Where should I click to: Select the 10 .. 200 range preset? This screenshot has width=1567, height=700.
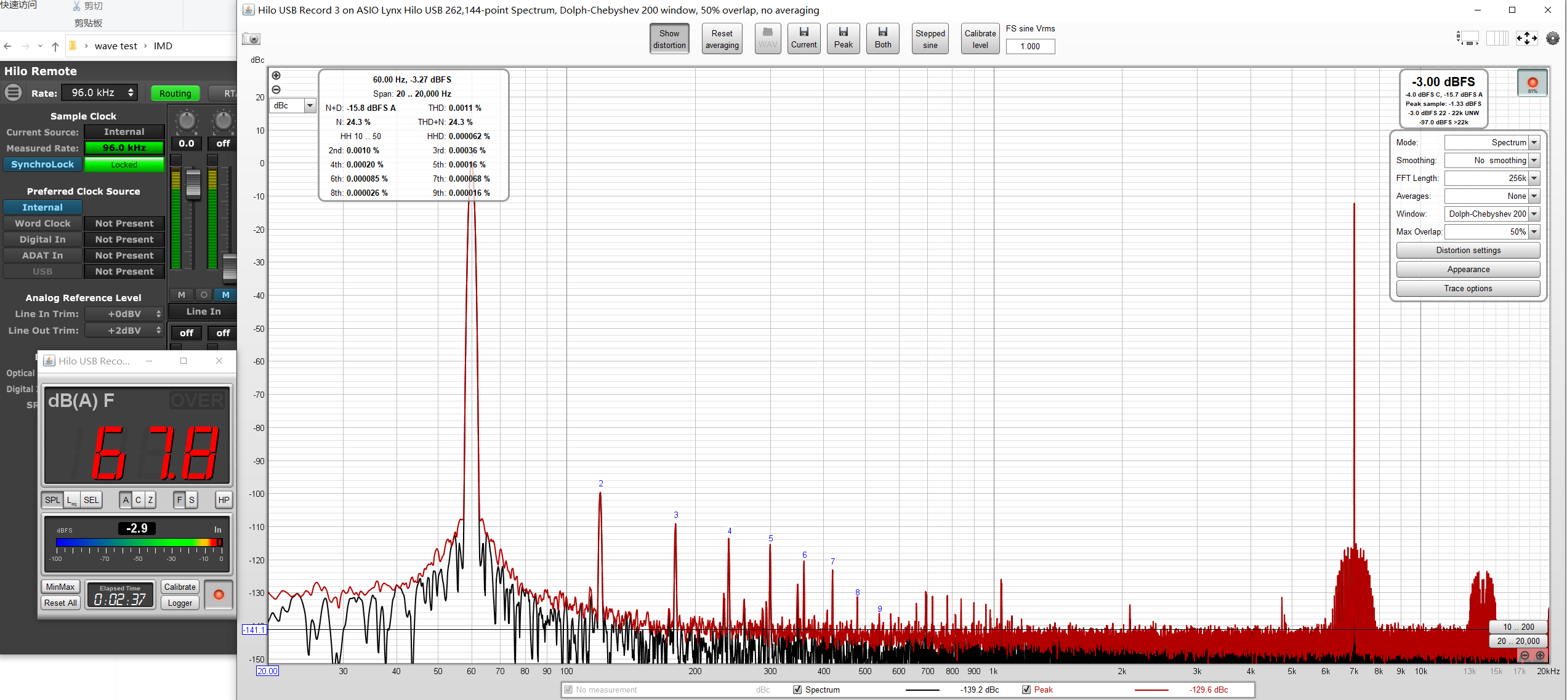pos(1518,627)
